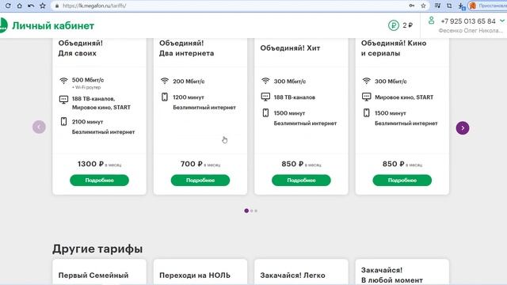507x285 pixels.
Task: Click phone icon beside 2100 минут
Action: tap(63, 121)
